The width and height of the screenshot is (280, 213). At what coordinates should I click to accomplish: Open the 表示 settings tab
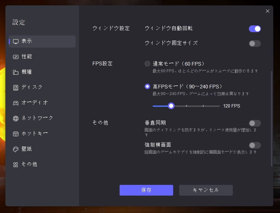point(42,42)
